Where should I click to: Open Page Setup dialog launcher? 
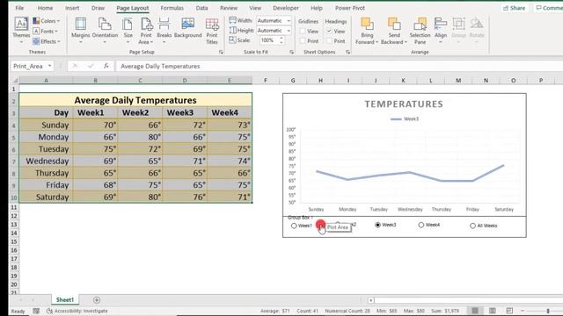pos(221,53)
